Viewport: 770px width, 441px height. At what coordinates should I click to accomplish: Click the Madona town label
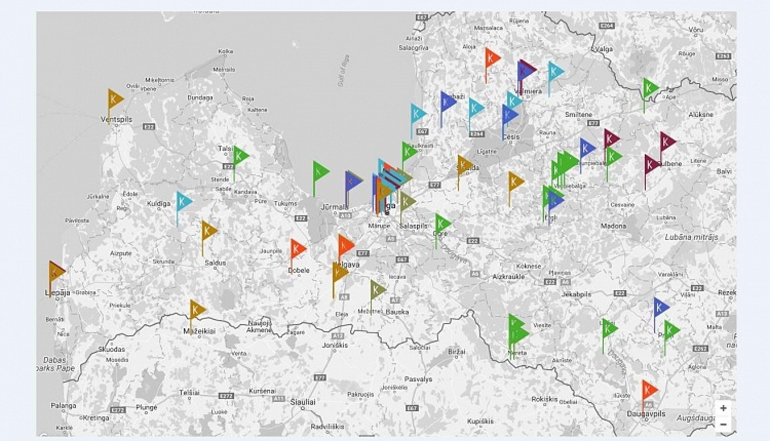pos(613,226)
